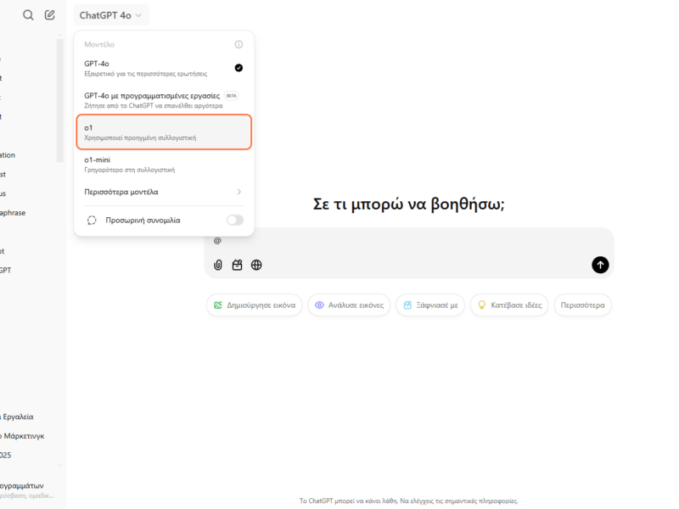Attach a file with the paperclip icon

coord(218,265)
